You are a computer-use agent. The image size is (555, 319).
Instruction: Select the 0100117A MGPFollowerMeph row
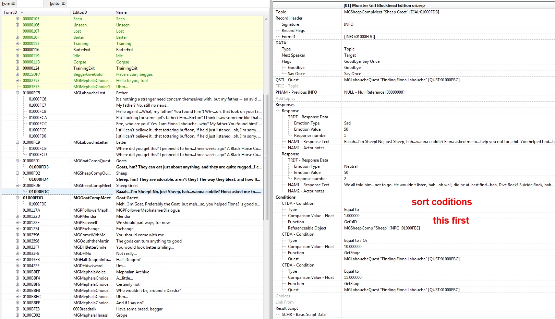coord(132,210)
